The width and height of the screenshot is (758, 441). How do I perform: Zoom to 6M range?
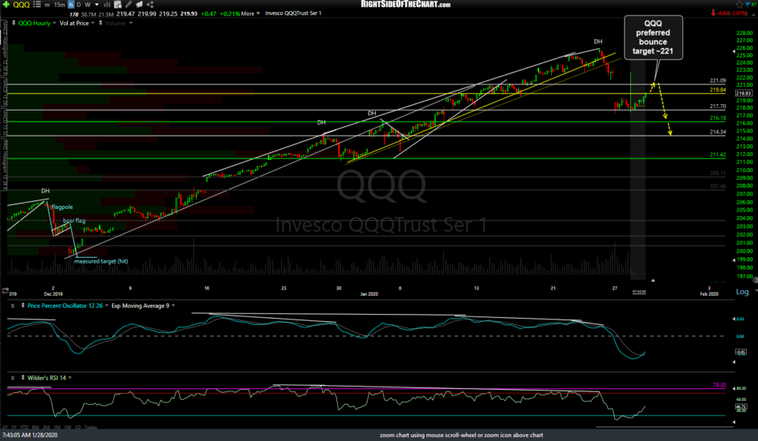click(x=36, y=427)
